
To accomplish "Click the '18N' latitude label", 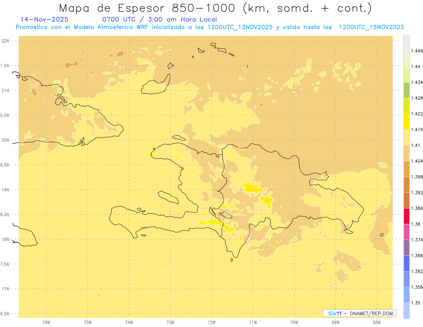I will click(x=6, y=239).
